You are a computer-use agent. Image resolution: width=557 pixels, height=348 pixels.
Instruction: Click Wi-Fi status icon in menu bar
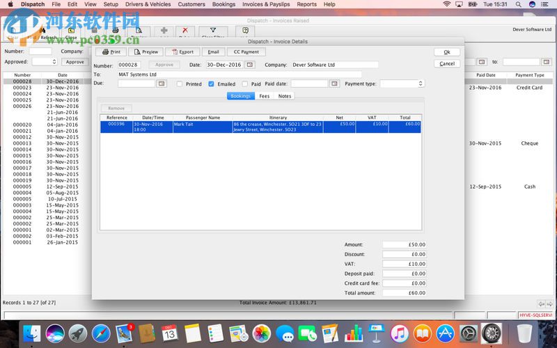[x=447, y=4]
